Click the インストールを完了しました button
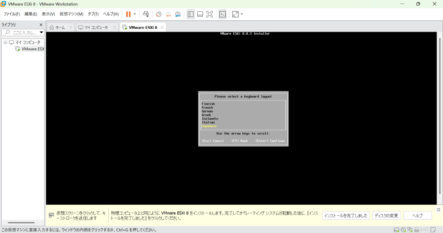This screenshot has width=443, height=233. [346, 216]
